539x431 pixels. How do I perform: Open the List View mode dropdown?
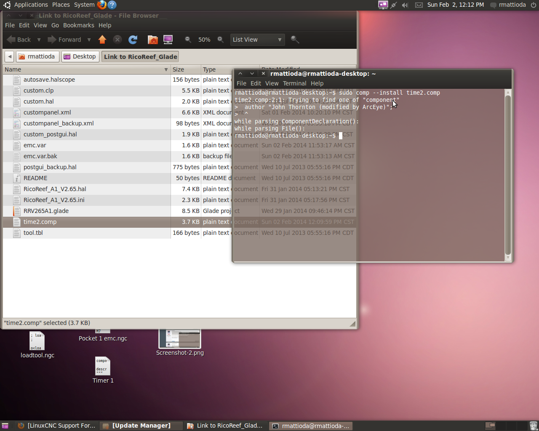pyautogui.click(x=257, y=40)
